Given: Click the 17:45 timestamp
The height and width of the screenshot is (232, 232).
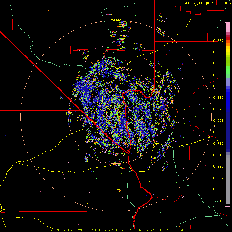Looking at the screenshot, I should [180, 230].
